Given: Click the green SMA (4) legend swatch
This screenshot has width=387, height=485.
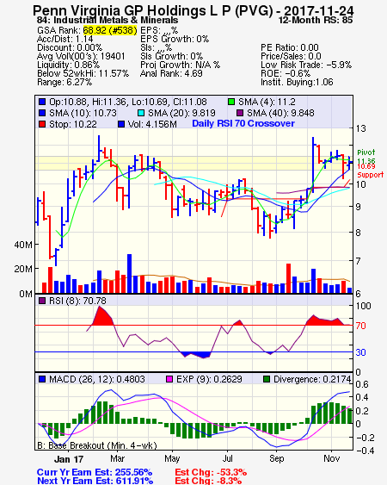Looking at the screenshot, I should (x=231, y=102).
